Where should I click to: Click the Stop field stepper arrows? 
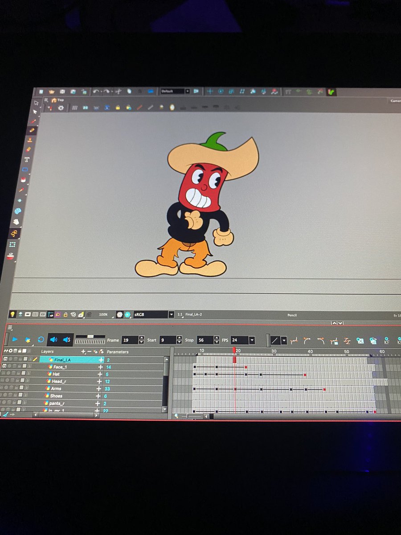[217, 340]
